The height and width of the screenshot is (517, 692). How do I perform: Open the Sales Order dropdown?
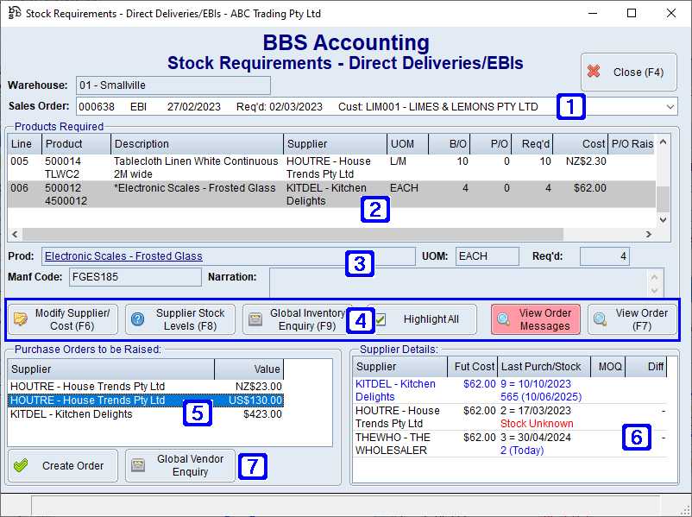670,105
